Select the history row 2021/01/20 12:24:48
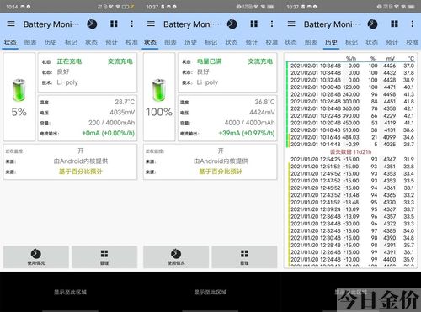The height and width of the screenshot is (312, 421). (352, 259)
